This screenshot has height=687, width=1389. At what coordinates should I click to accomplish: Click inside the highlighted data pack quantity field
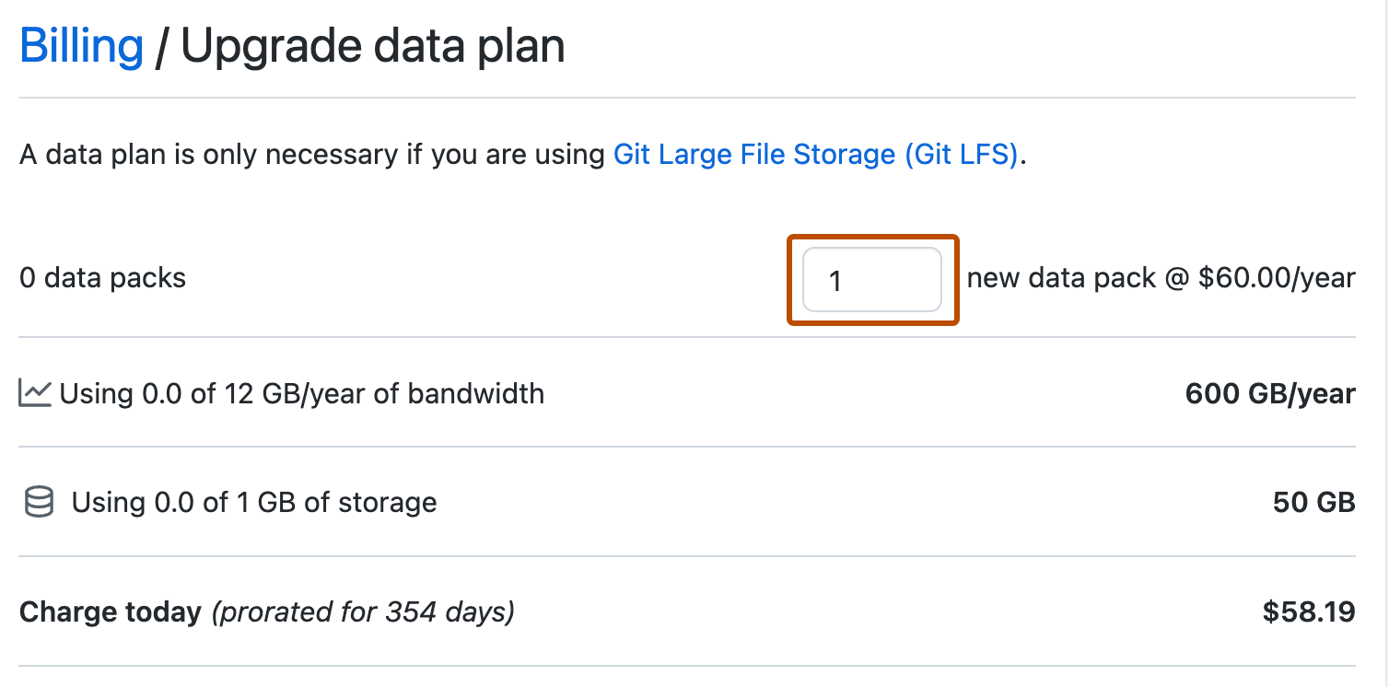pos(871,279)
